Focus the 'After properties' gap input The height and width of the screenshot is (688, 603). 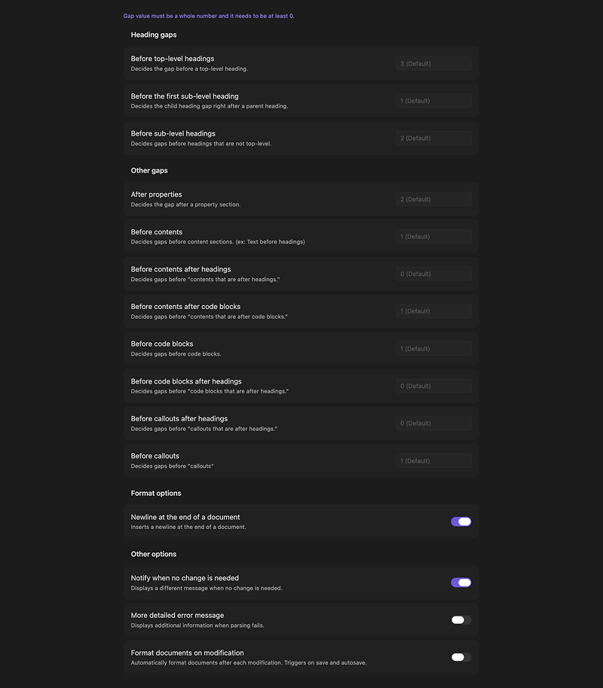click(433, 198)
